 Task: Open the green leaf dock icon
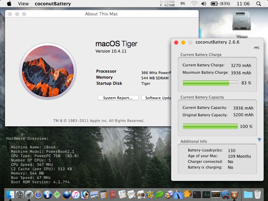(159, 195)
